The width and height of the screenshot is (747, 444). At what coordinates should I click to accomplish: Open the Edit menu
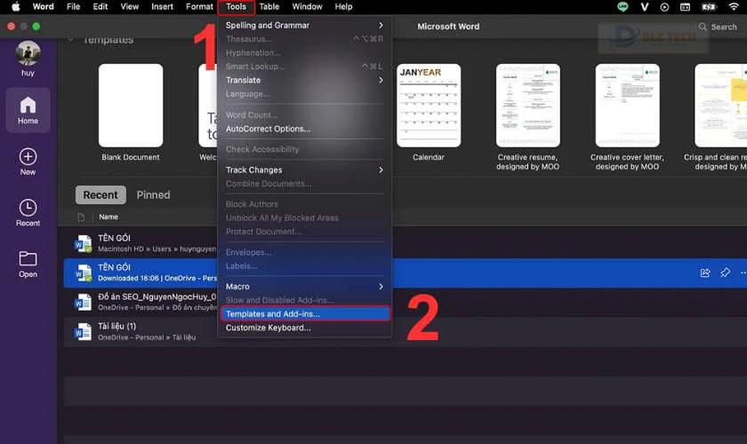point(100,7)
